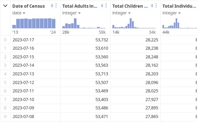The image size is (197, 123).
Task: Sort the Date of Census column
Action: 52,6
